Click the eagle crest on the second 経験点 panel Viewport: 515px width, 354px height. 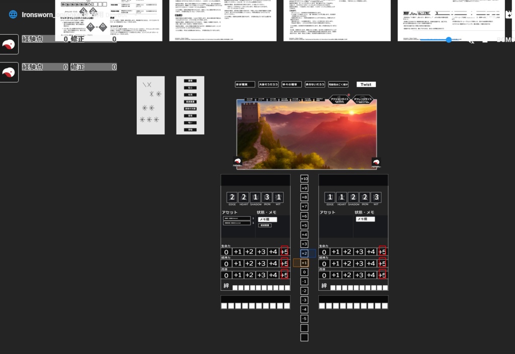point(9,71)
